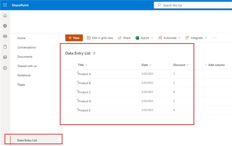Click the plus icon beside Add column

click(206, 65)
